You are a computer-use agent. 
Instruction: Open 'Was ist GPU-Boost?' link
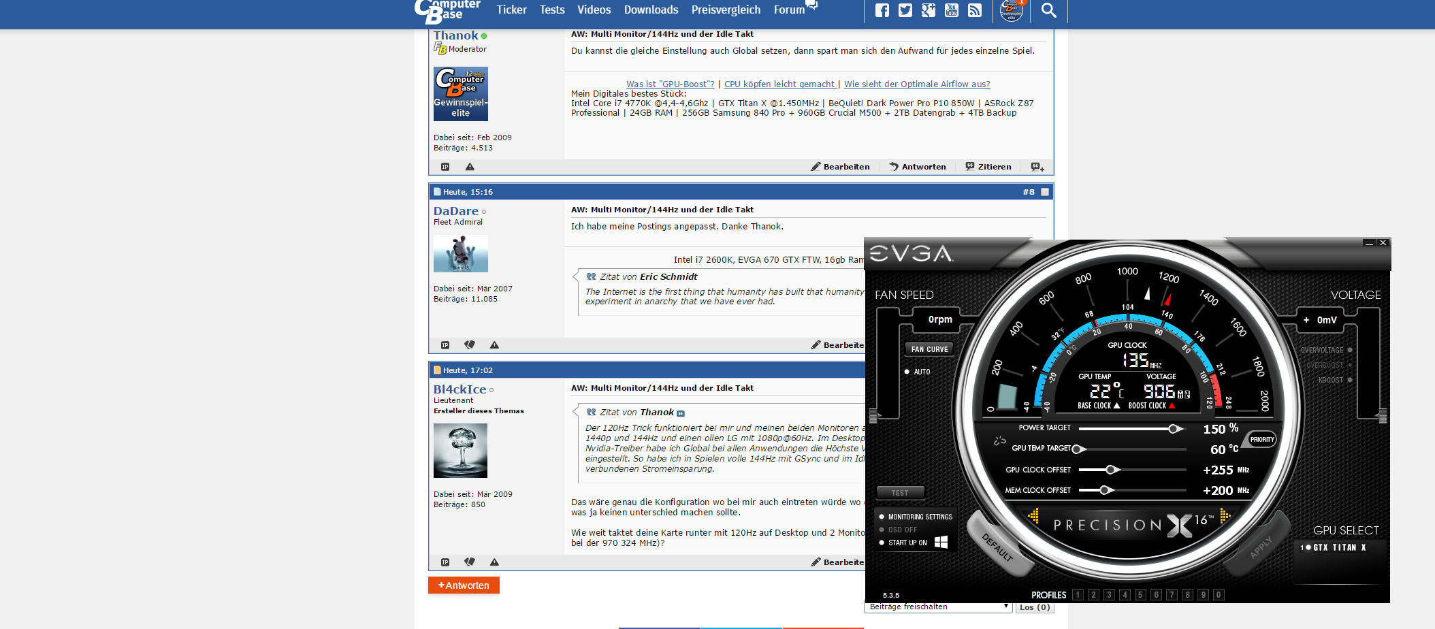(x=671, y=84)
